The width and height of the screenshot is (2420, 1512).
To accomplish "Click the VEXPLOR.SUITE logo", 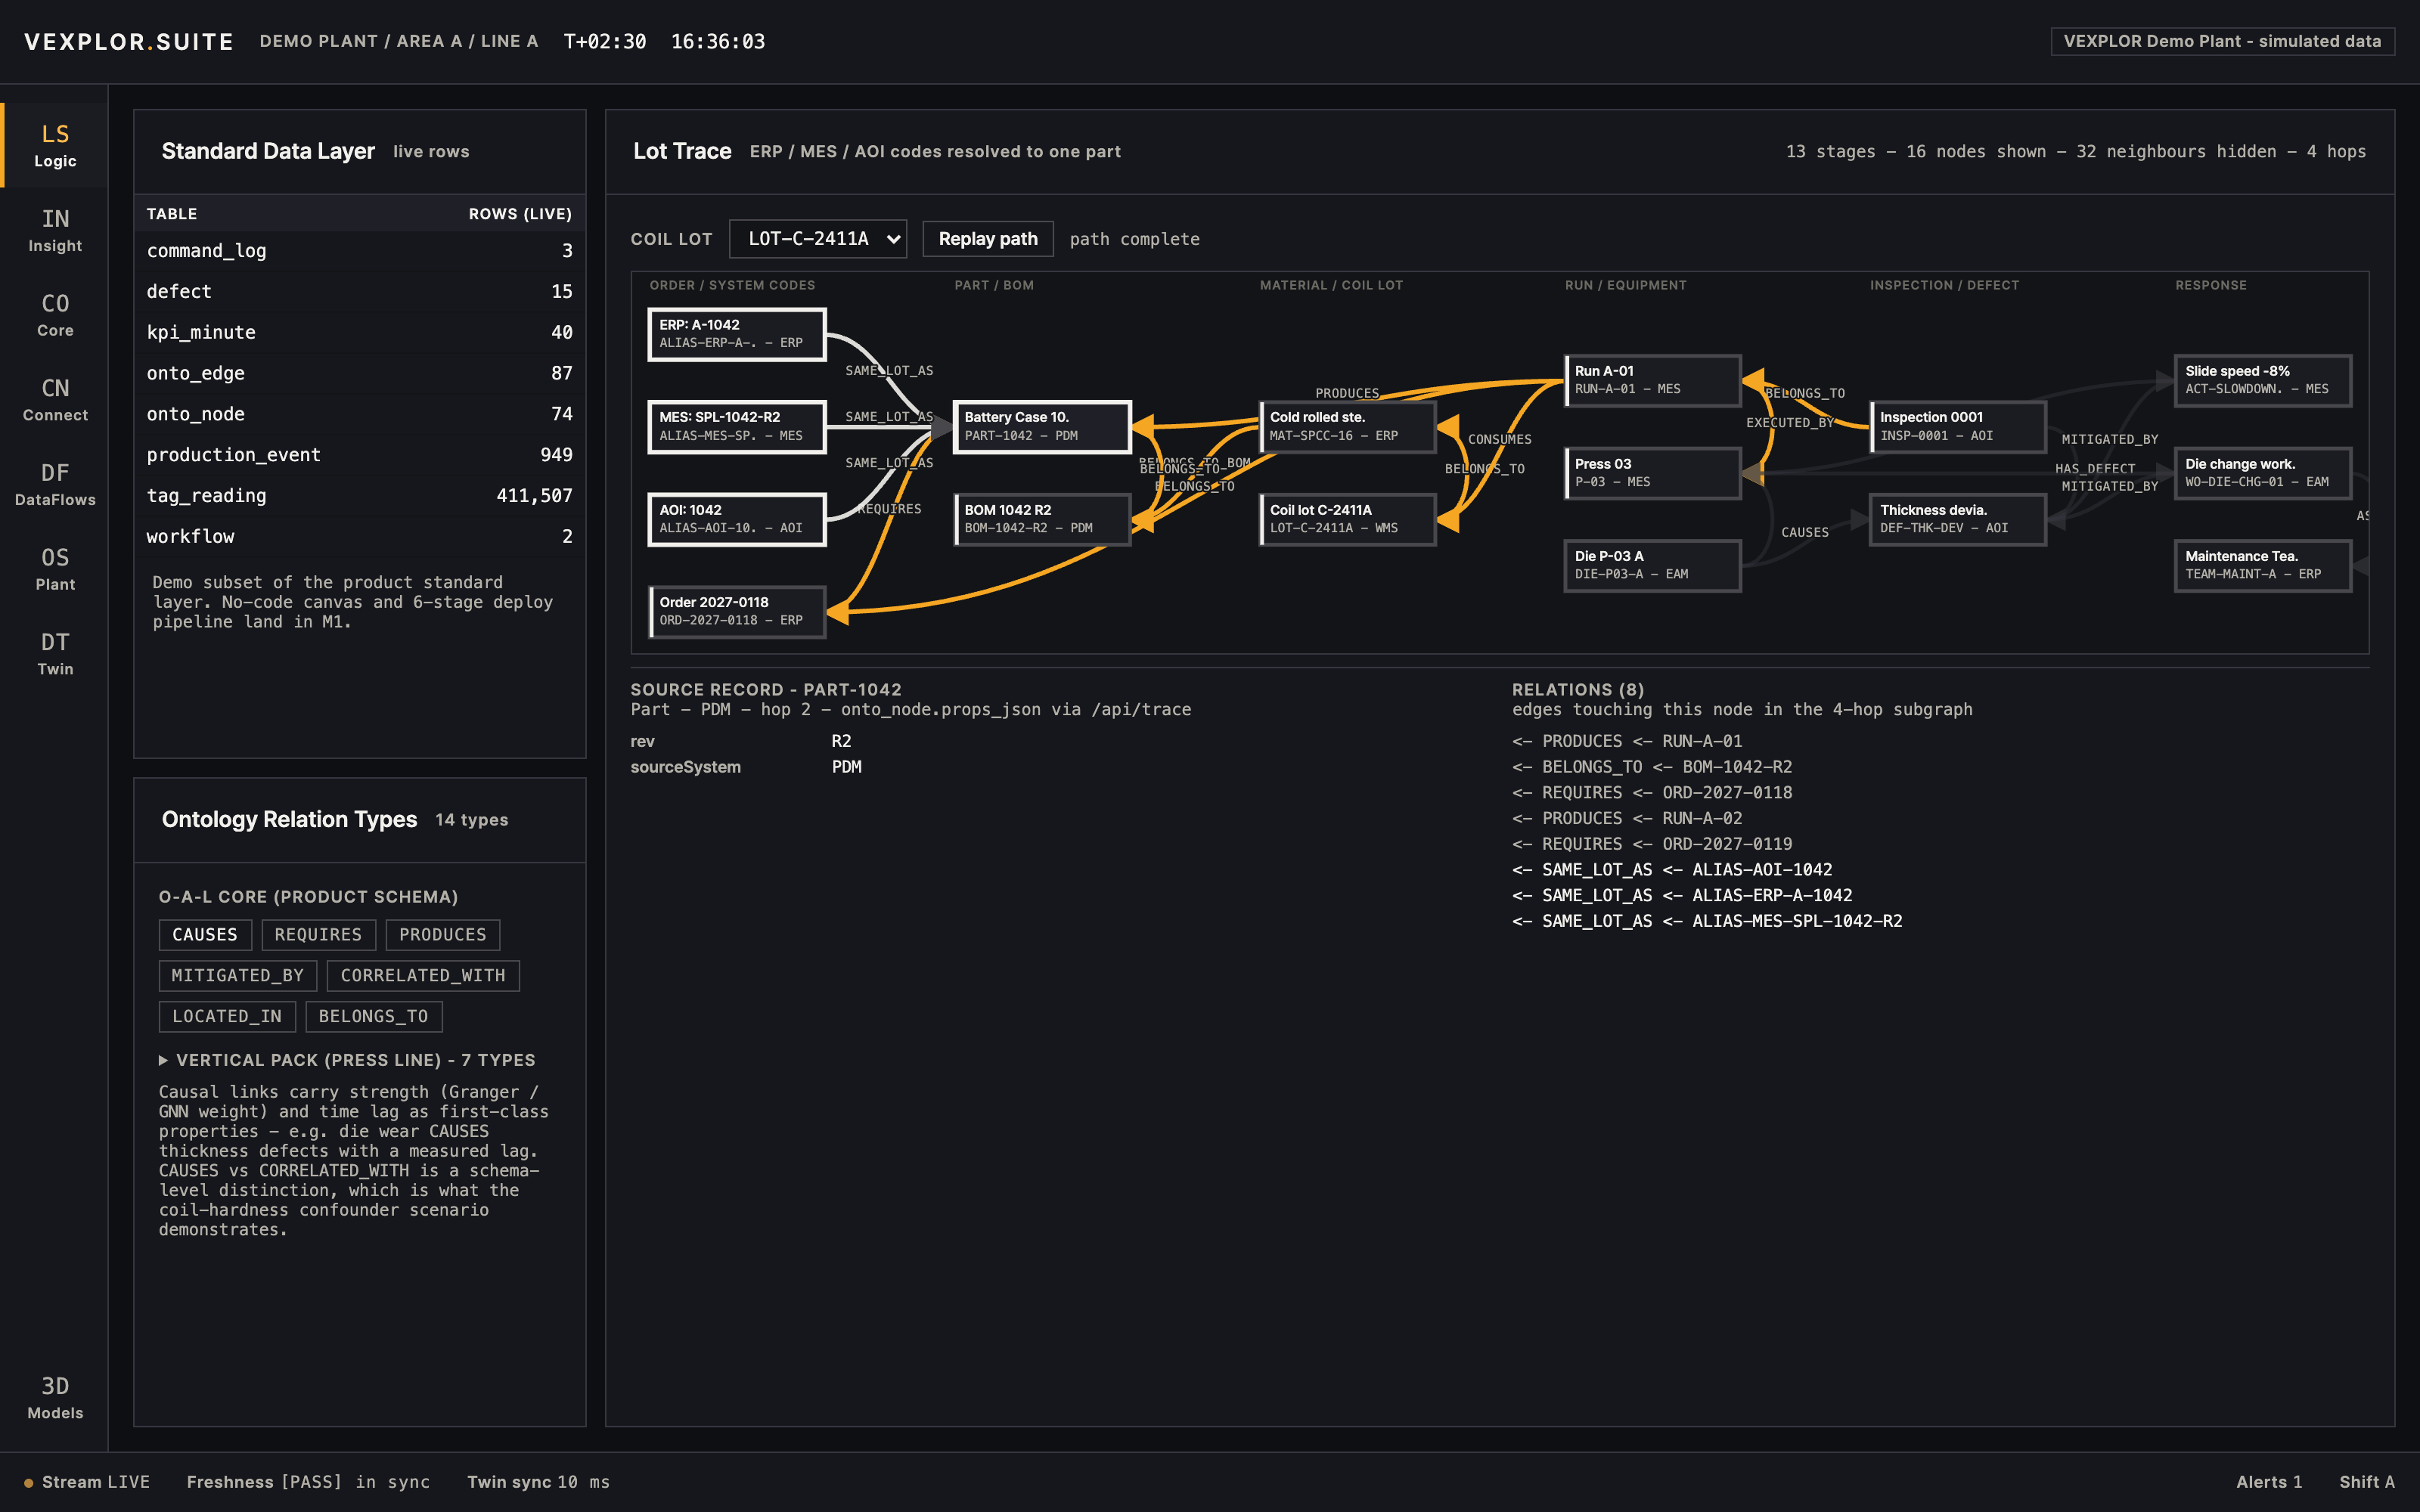I will coord(129,41).
